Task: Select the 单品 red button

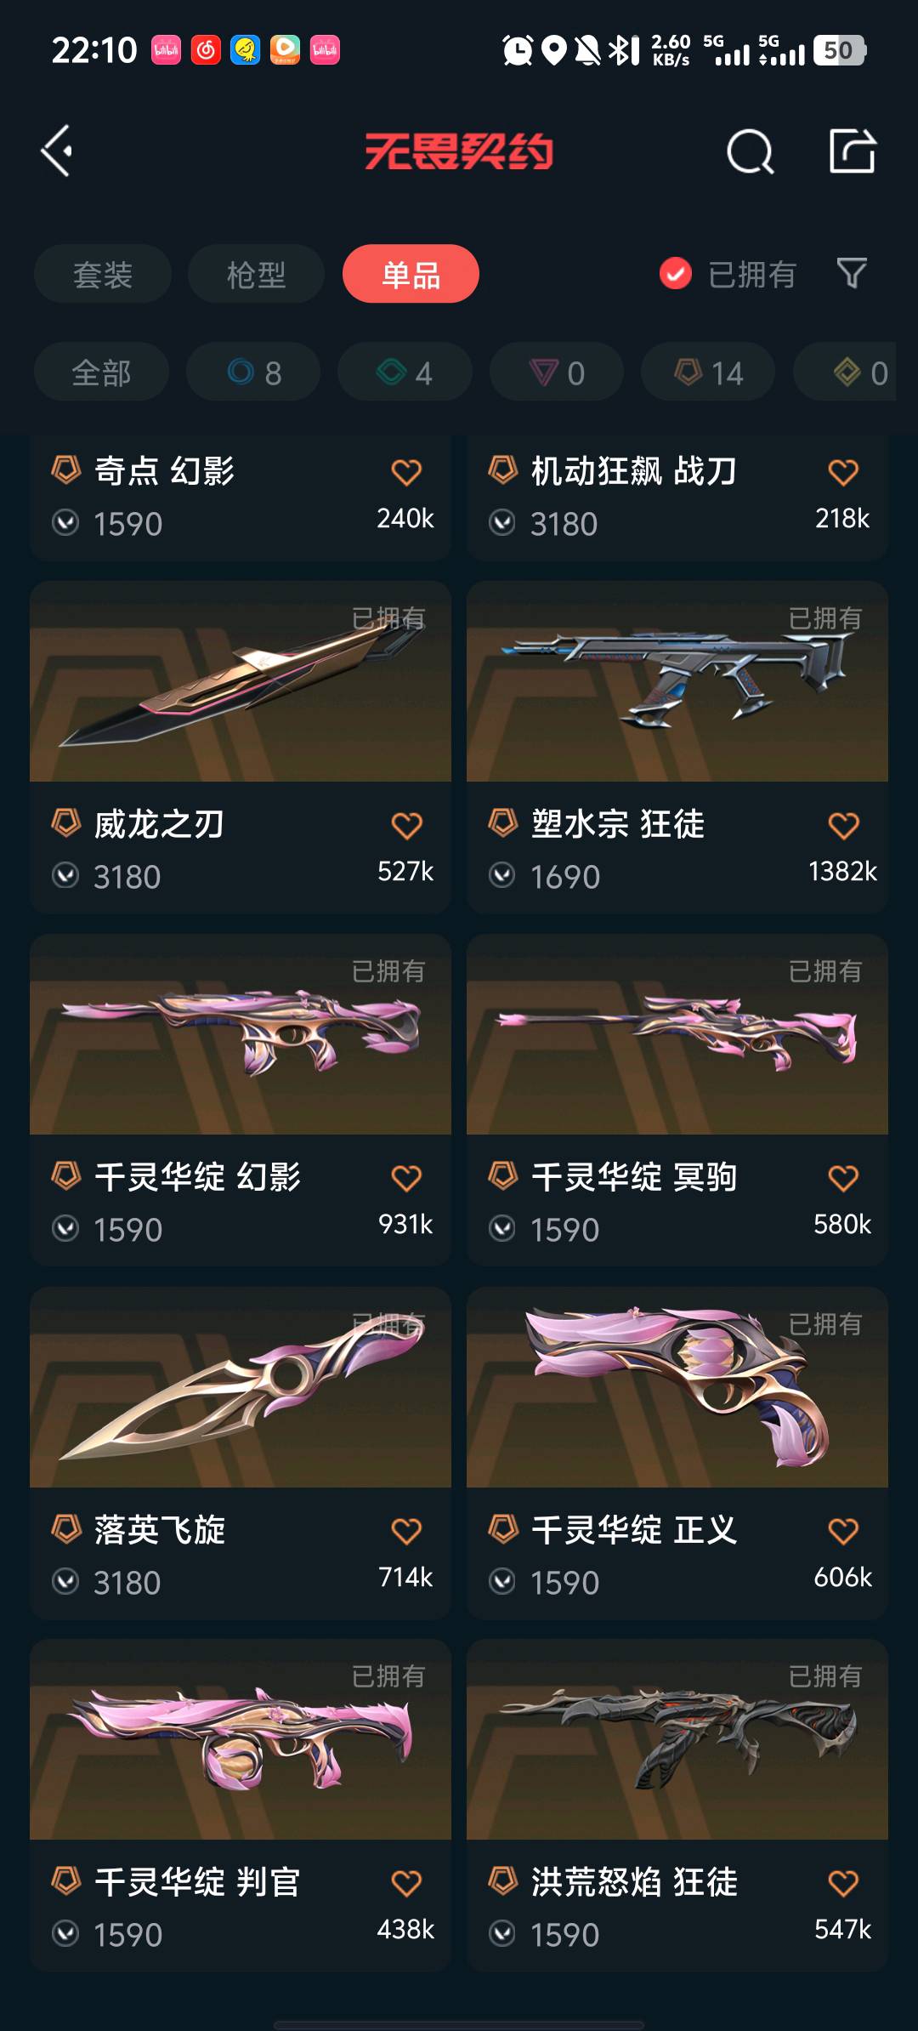Action: (411, 274)
